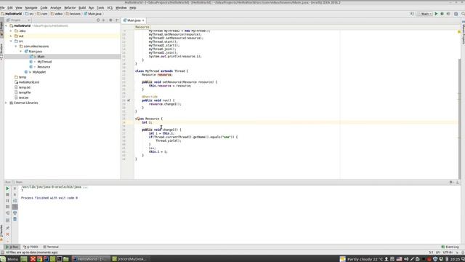Open the TODO tool window tab
Image resolution: width=465 pixels, height=262 pixels.
pyautogui.click(x=31, y=247)
